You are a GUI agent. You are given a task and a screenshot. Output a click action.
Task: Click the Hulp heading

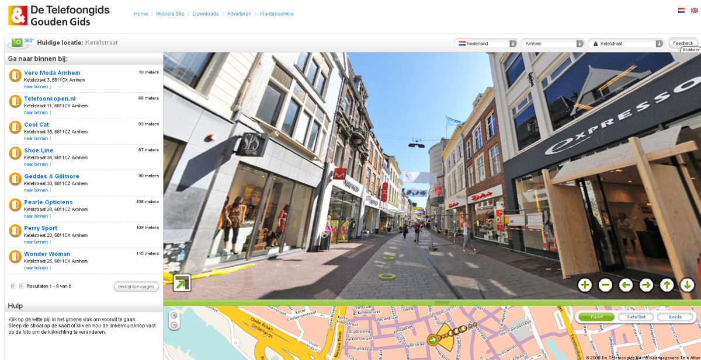15,306
